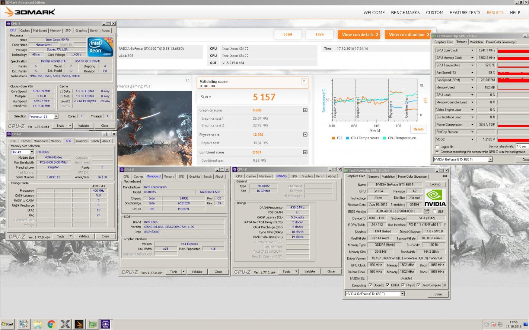
Task: Toggle the PhysX checkbox
Action: 403,285
